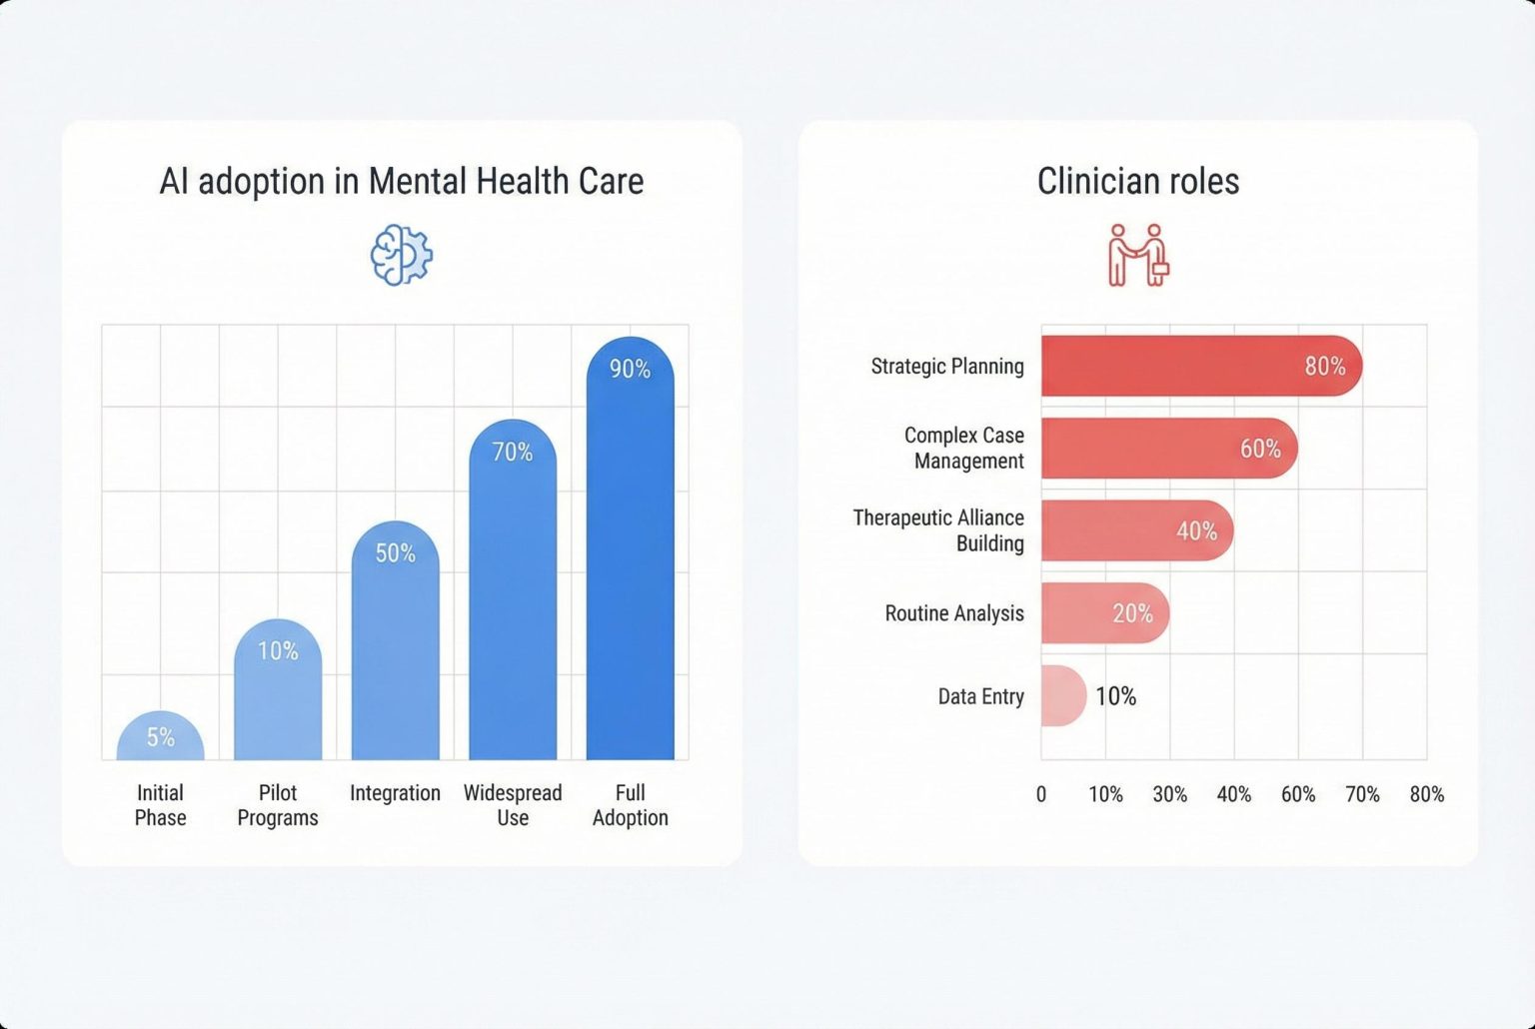Select the 5% Initial Phase bar
Viewport: 1535px width, 1029px height.
click(x=160, y=739)
